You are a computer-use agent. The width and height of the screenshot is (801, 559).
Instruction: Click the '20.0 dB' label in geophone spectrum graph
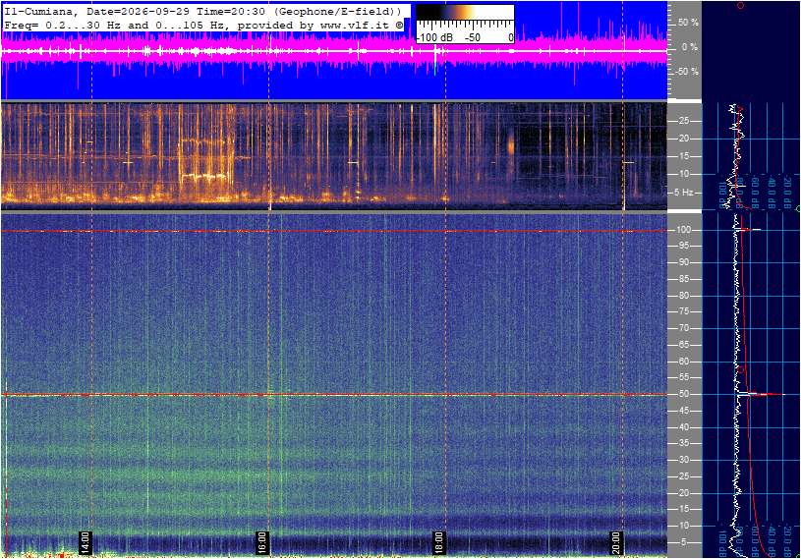point(788,192)
